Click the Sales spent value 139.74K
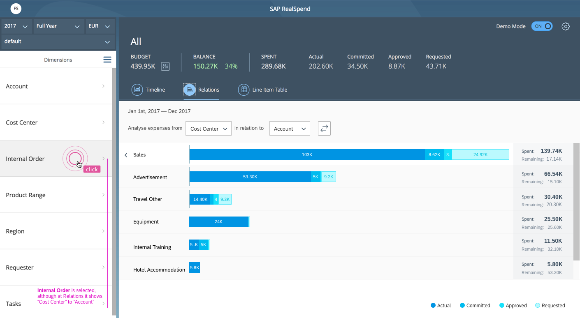 pyautogui.click(x=551, y=151)
